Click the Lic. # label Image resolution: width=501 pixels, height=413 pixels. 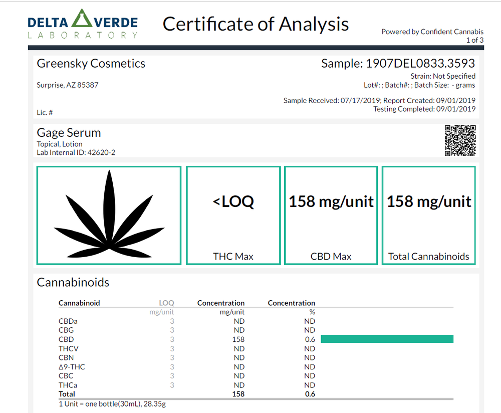point(45,112)
